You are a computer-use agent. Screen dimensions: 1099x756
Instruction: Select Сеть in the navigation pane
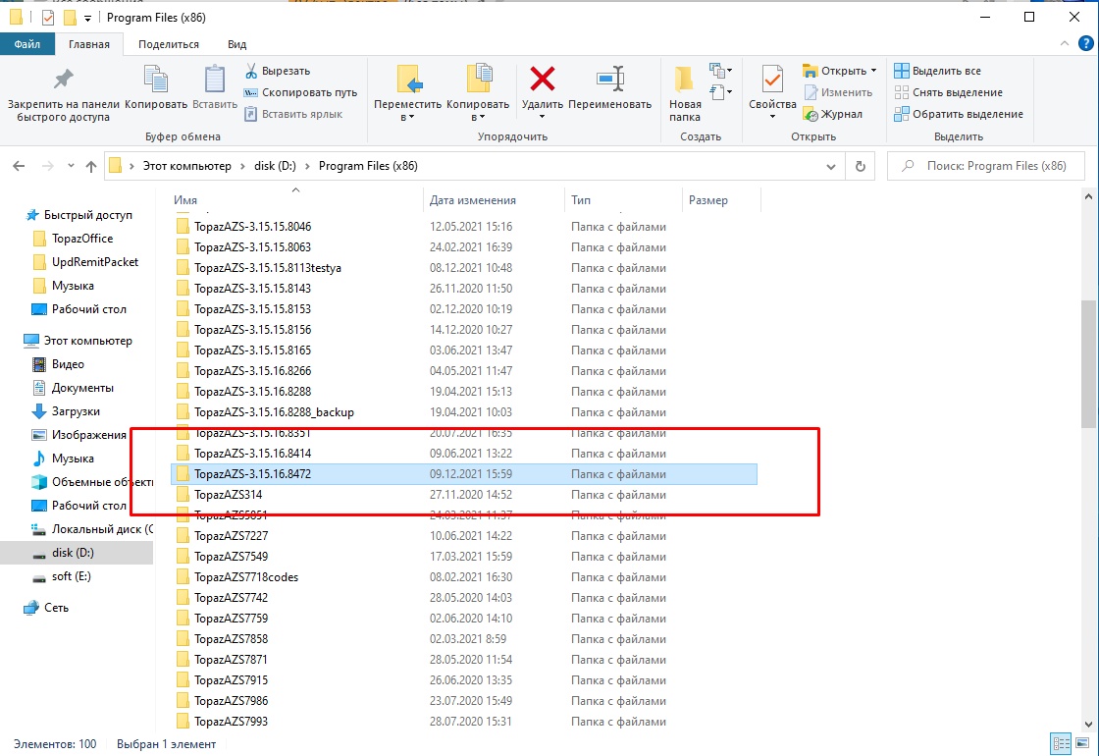click(56, 608)
